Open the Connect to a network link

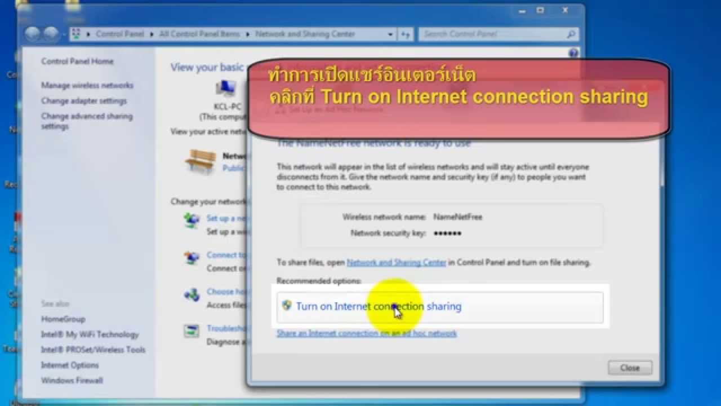click(226, 255)
